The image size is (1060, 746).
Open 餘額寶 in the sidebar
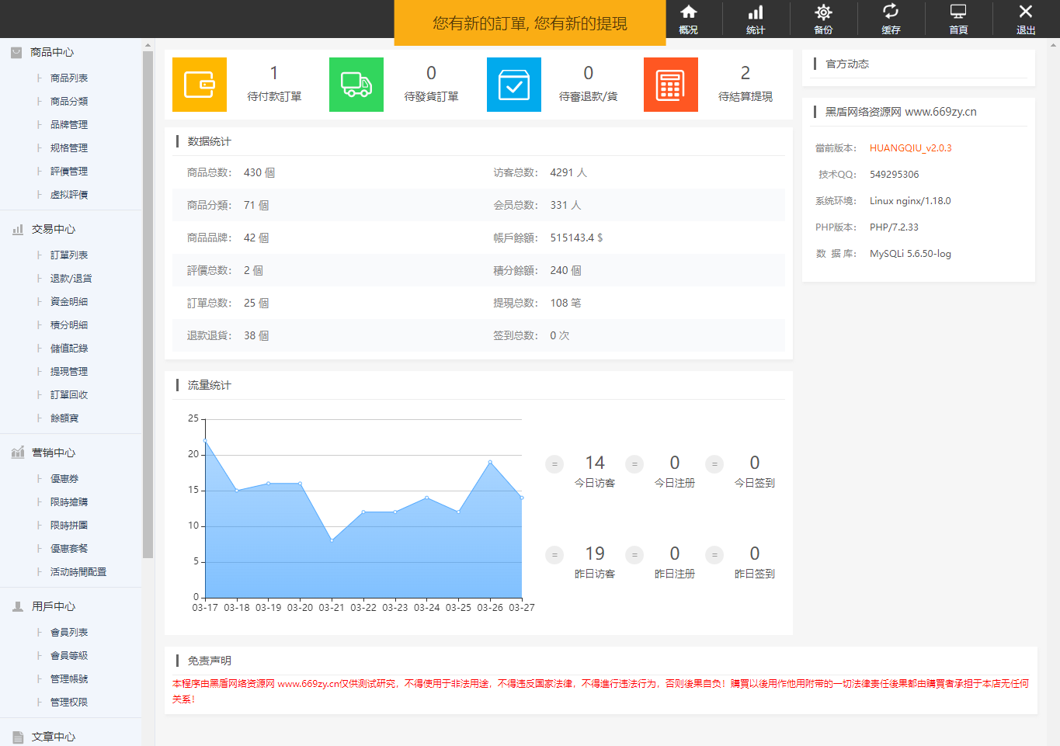coord(64,418)
